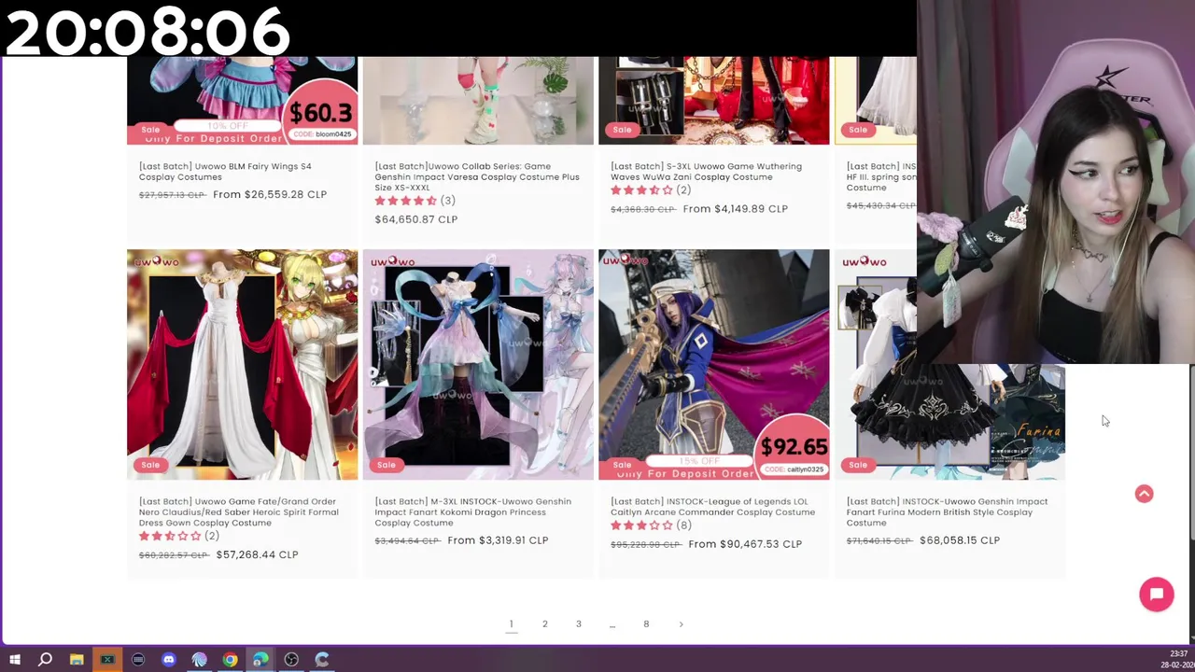Open the green X app in taskbar
This screenshot has height=672, width=1195.
click(107, 660)
